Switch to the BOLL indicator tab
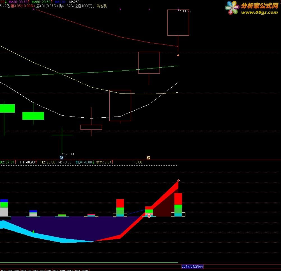 coord(70,270)
